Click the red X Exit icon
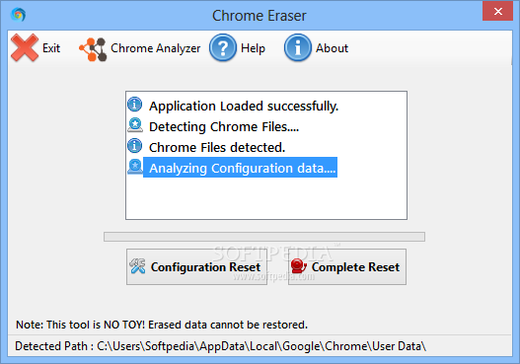The height and width of the screenshot is (364, 520). 25,47
